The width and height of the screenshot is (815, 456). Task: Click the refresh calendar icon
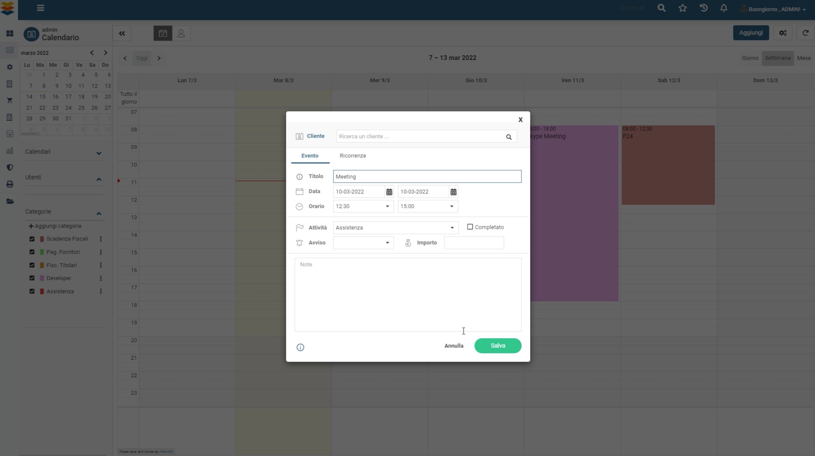(805, 33)
